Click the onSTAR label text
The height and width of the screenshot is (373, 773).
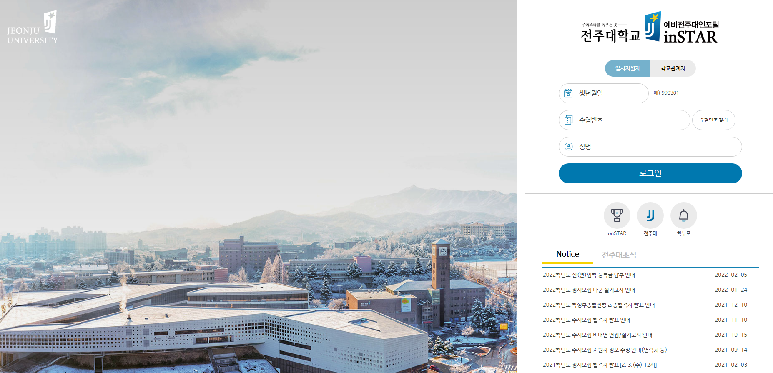(x=617, y=233)
